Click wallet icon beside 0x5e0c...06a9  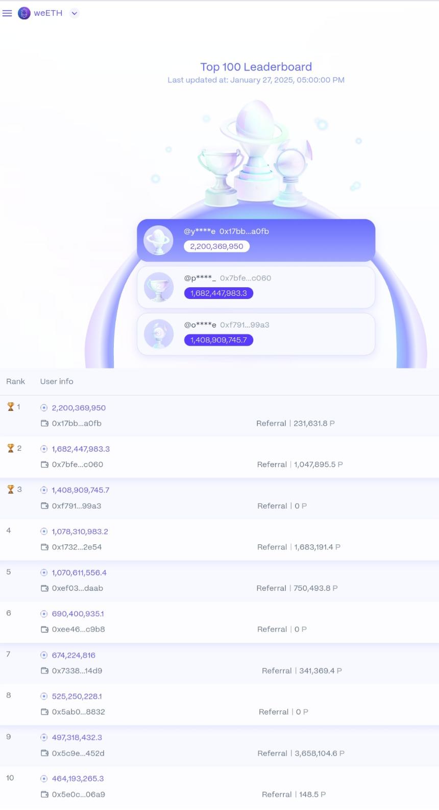coord(44,794)
